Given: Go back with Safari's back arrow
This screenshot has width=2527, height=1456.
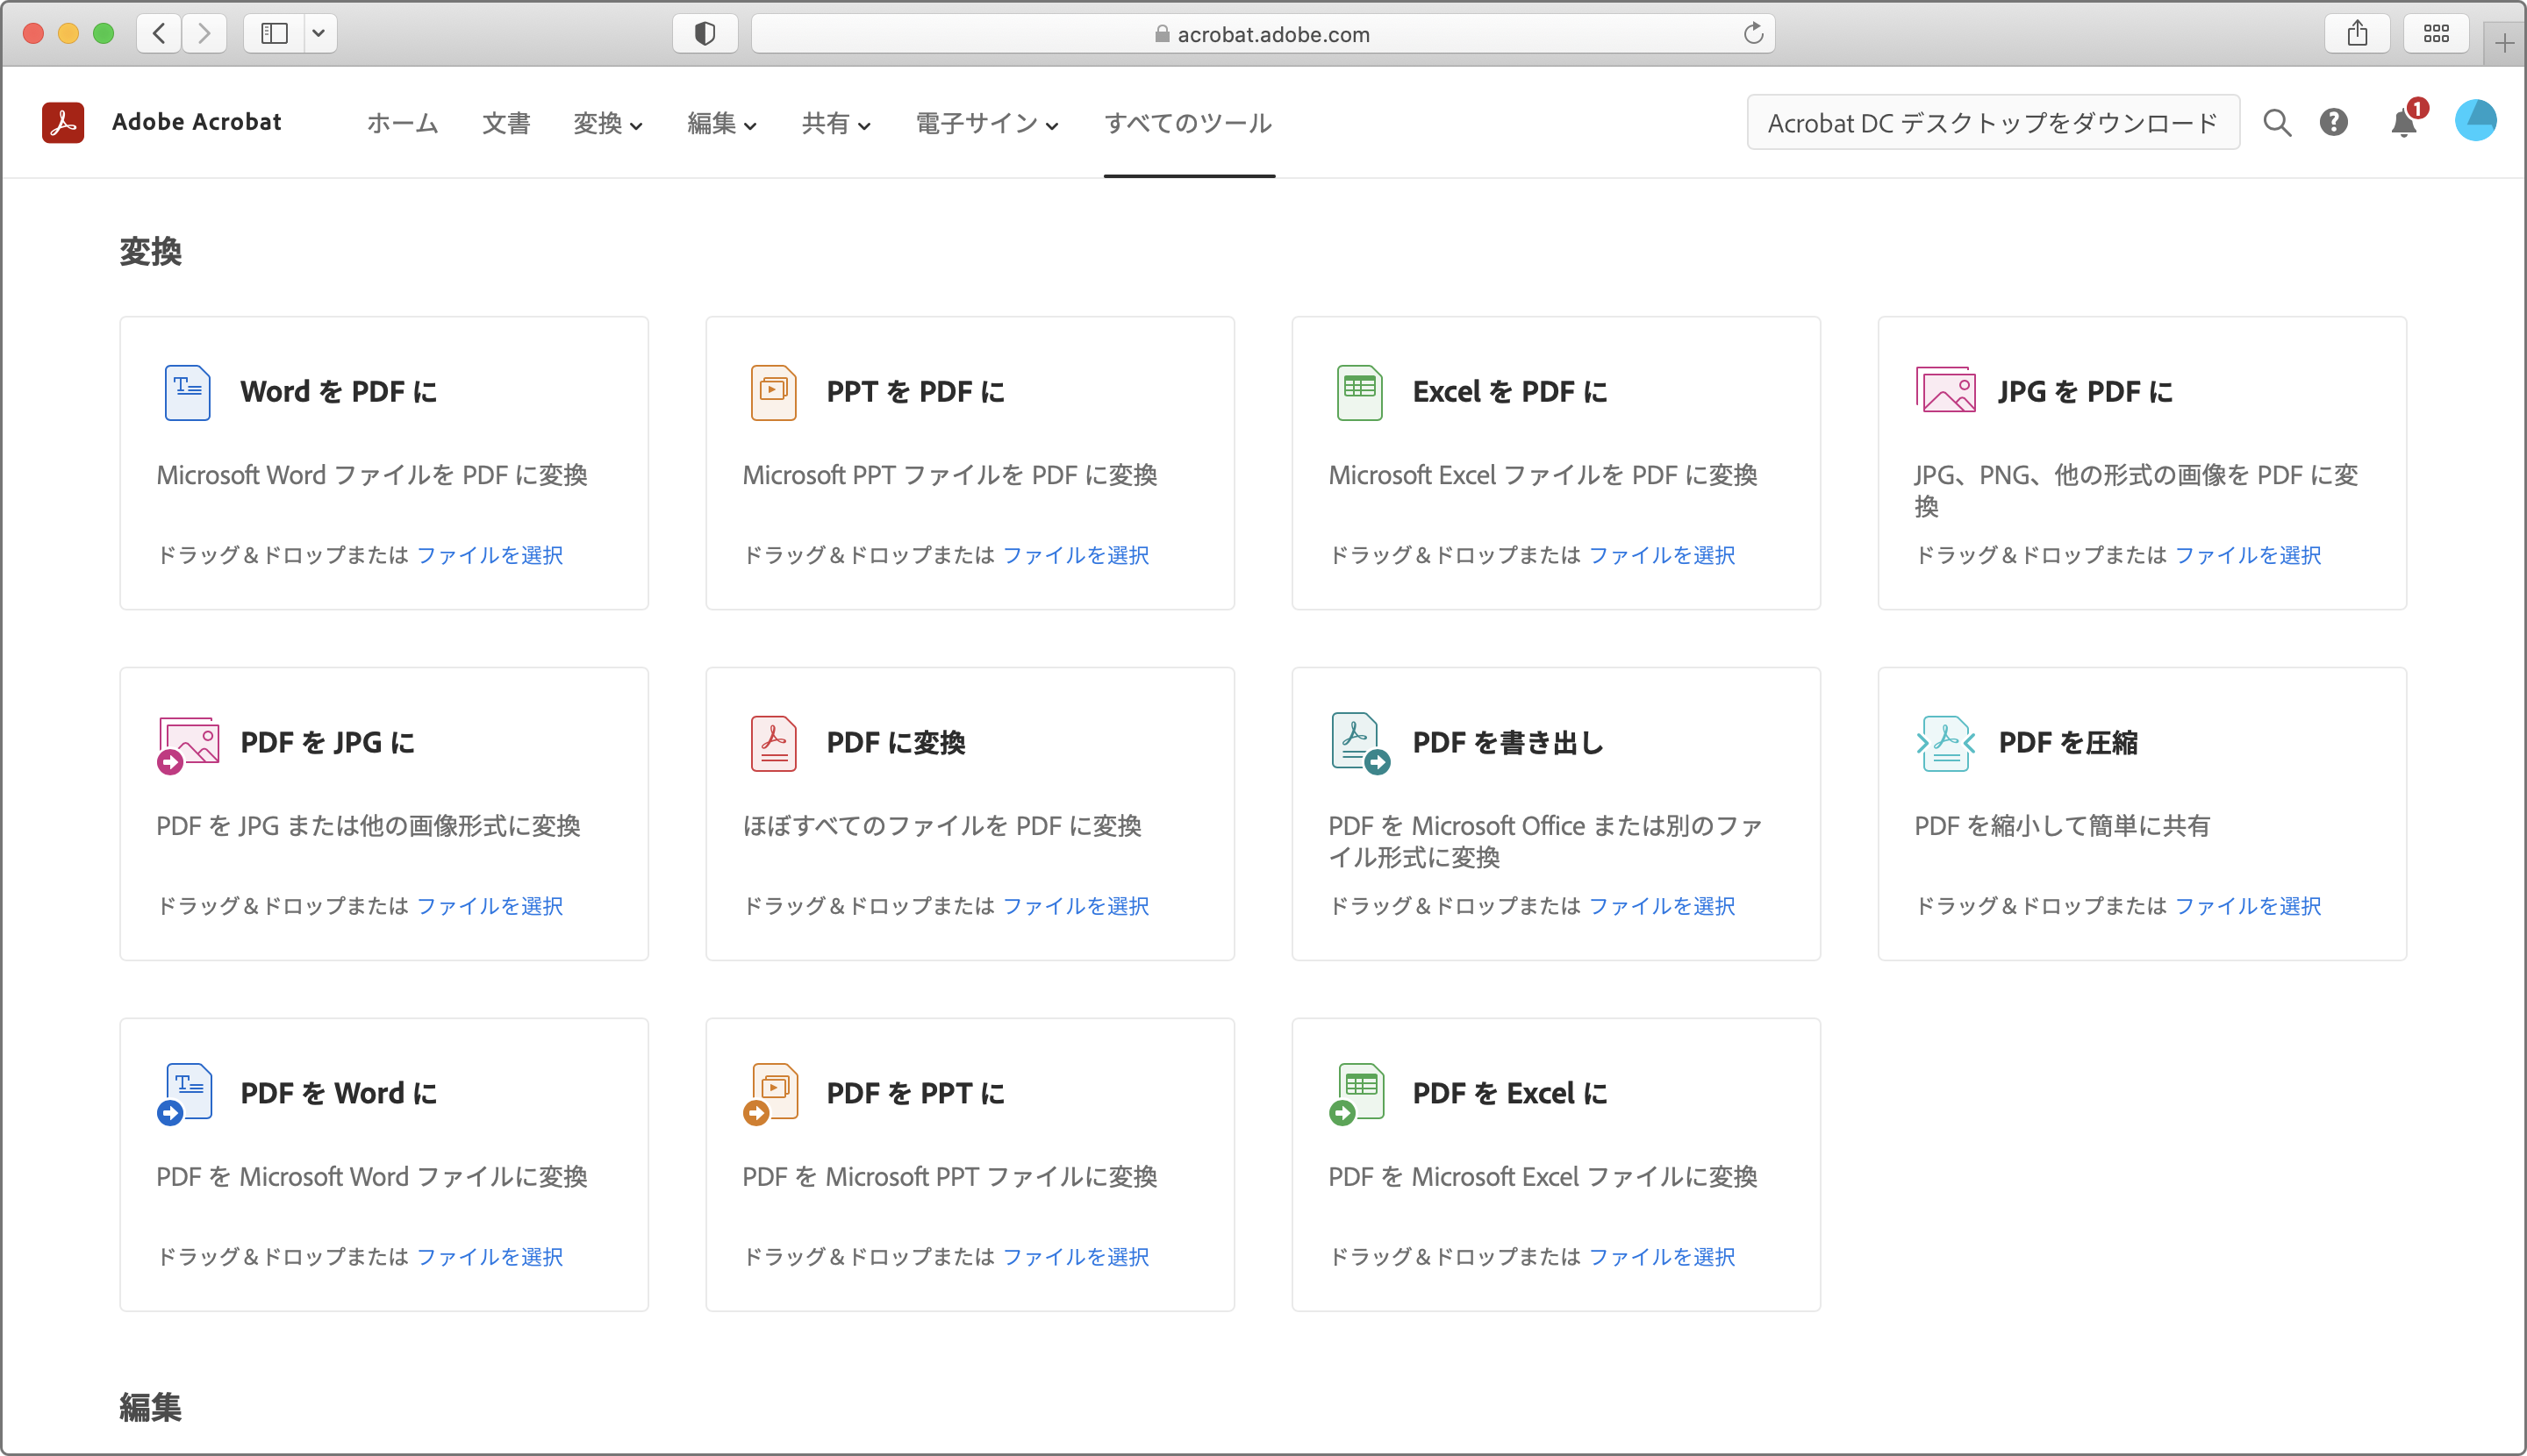Looking at the screenshot, I should tap(159, 34).
